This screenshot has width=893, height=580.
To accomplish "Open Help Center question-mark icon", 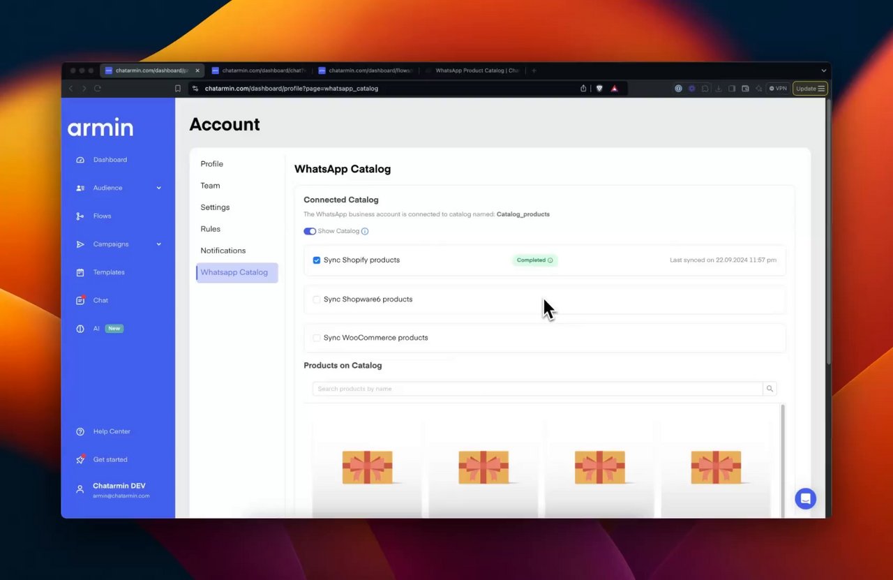I will tap(80, 432).
